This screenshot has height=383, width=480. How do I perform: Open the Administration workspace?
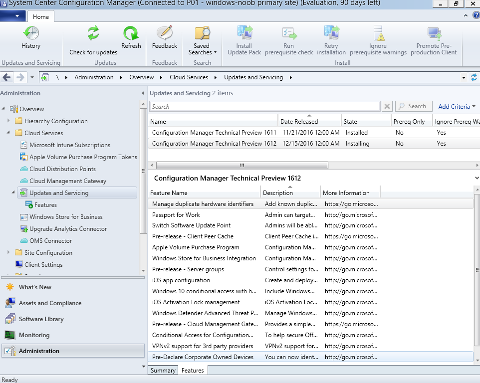pos(73,351)
